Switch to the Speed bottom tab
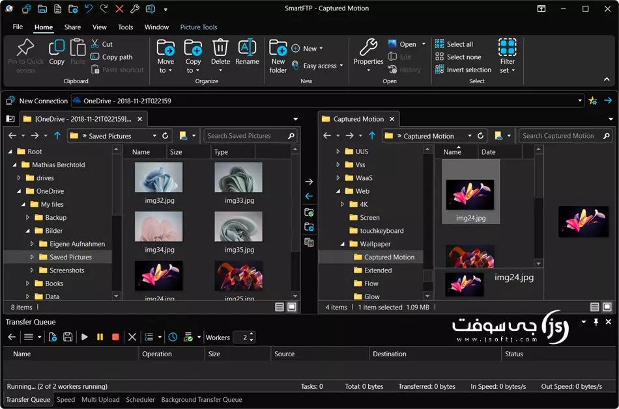 [x=66, y=399]
